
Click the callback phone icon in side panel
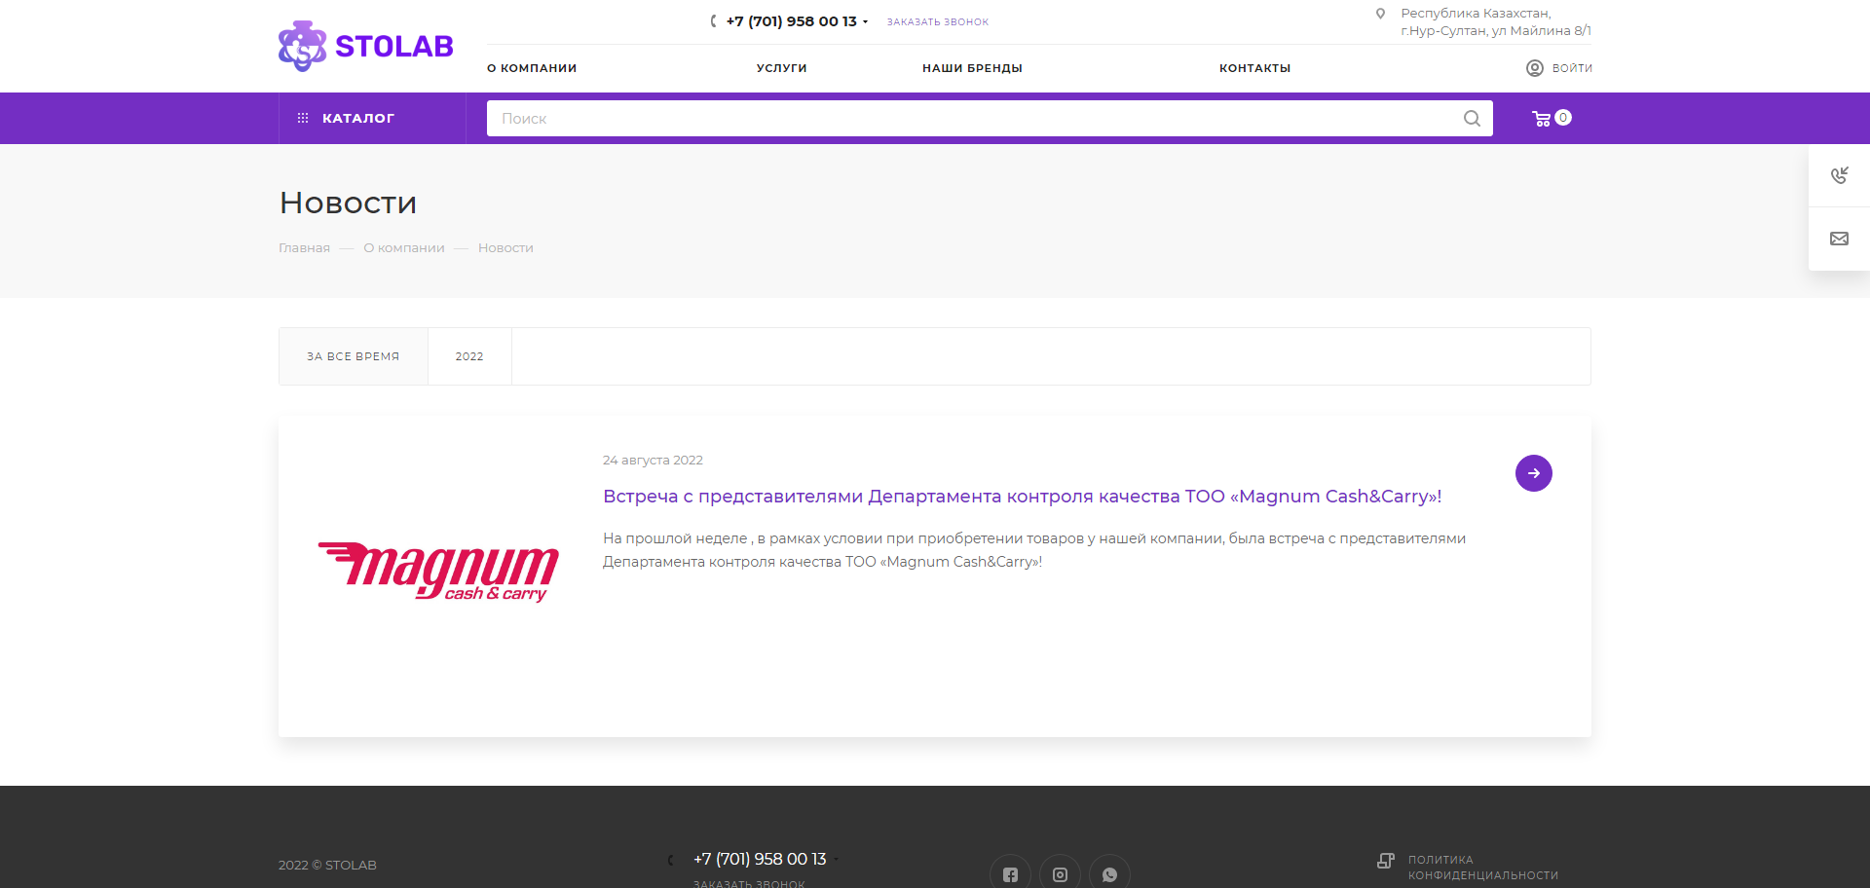(x=1839, y=175)
